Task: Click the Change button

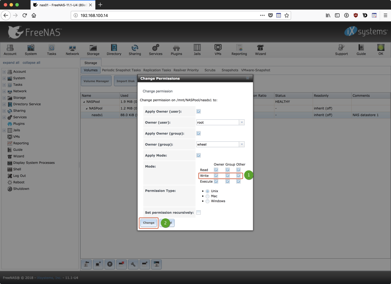Action: [x=149, y=223]
